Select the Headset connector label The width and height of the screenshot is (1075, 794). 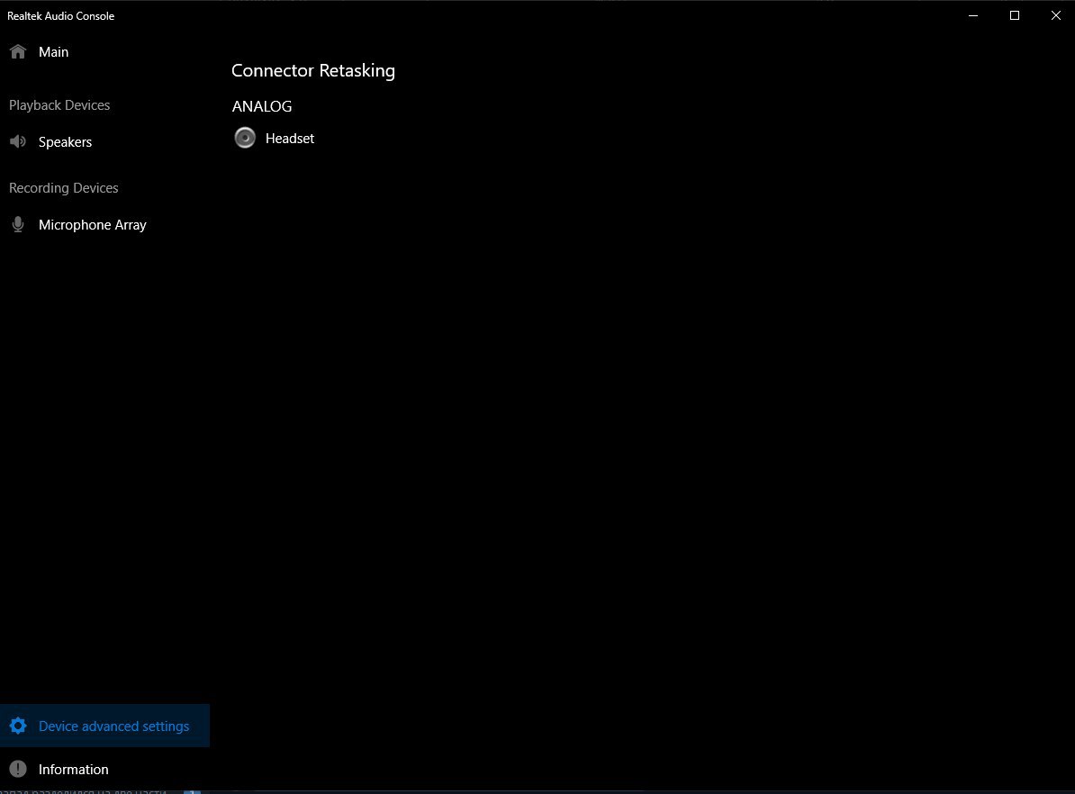point(289,139)
